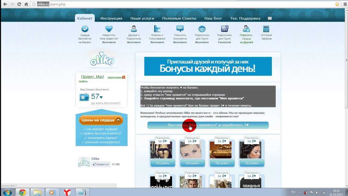
Task: Click the browser forward arrow
Action: 12,4
